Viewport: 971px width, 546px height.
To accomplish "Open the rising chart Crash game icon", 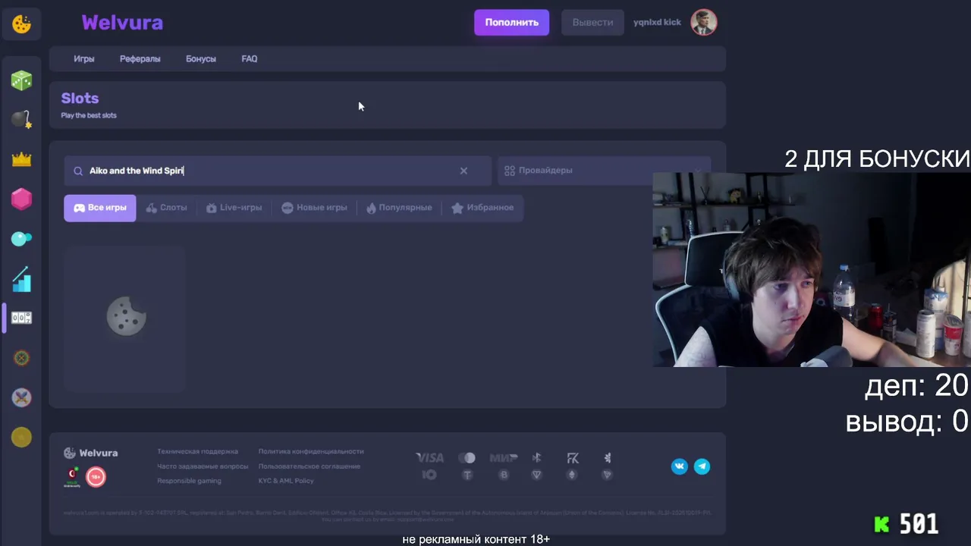I will (x=21, y=278).
